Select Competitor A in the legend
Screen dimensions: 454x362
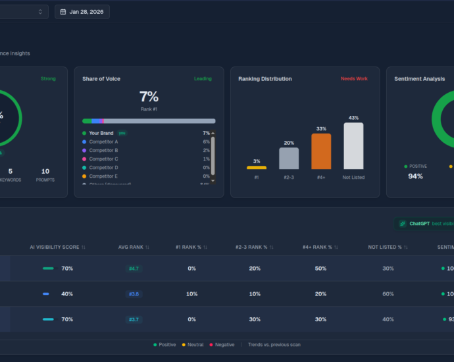click(x=103, y=142)
